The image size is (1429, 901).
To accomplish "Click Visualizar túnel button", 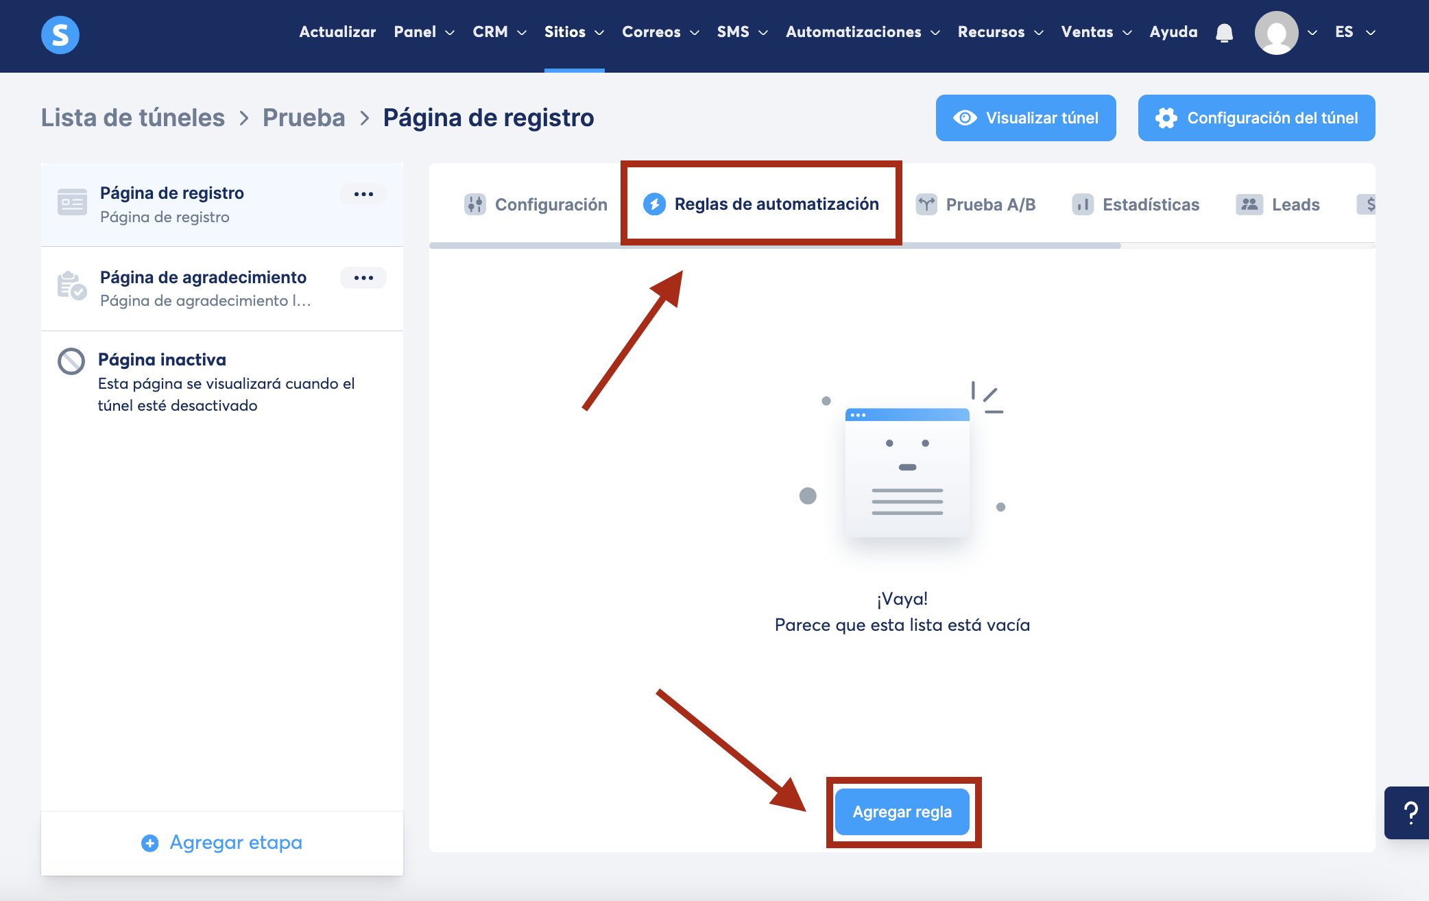I will tap(1025, 118).
